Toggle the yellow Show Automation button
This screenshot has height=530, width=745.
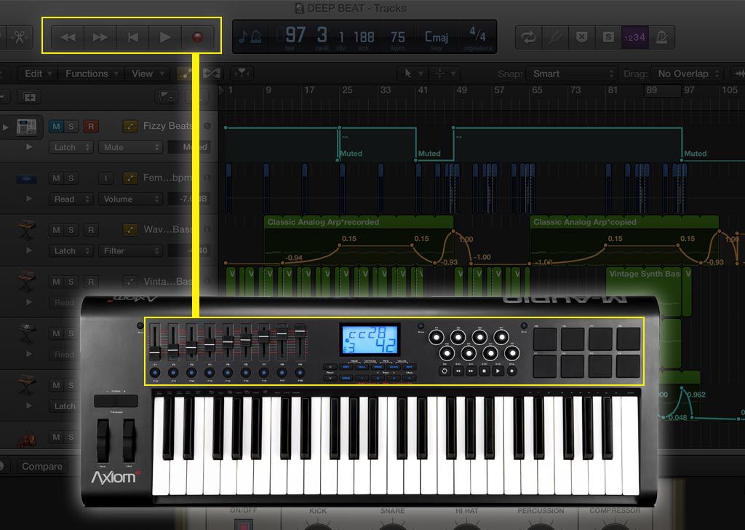[186, 74]
